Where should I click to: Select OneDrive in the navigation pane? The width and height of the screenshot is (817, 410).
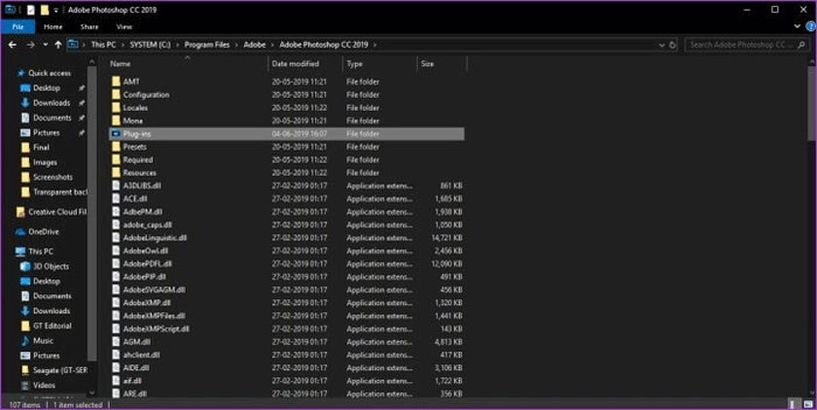[43, 231]
